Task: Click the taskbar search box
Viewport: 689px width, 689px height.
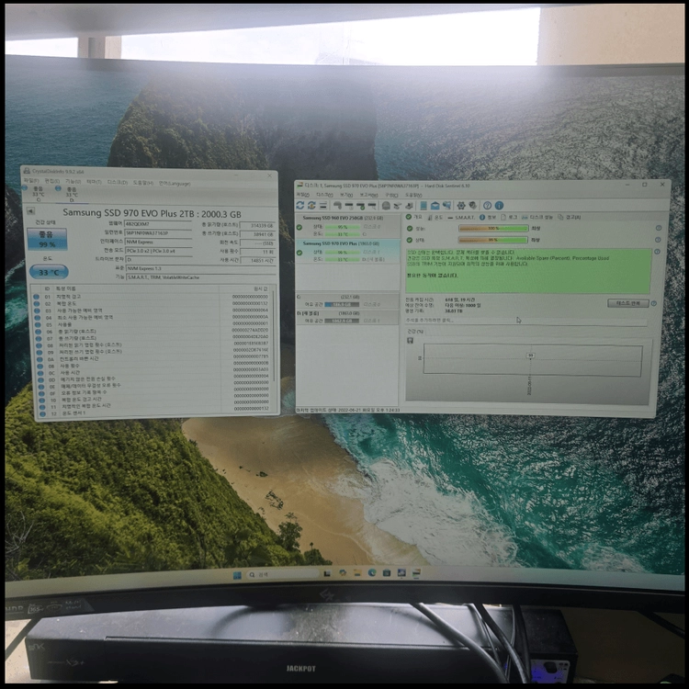Action: tap(282, 574)
